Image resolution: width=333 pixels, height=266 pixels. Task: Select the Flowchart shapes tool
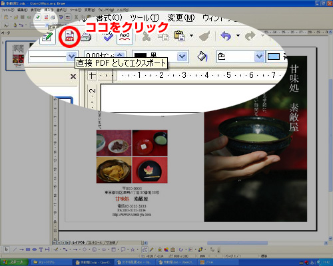point(113,249)
